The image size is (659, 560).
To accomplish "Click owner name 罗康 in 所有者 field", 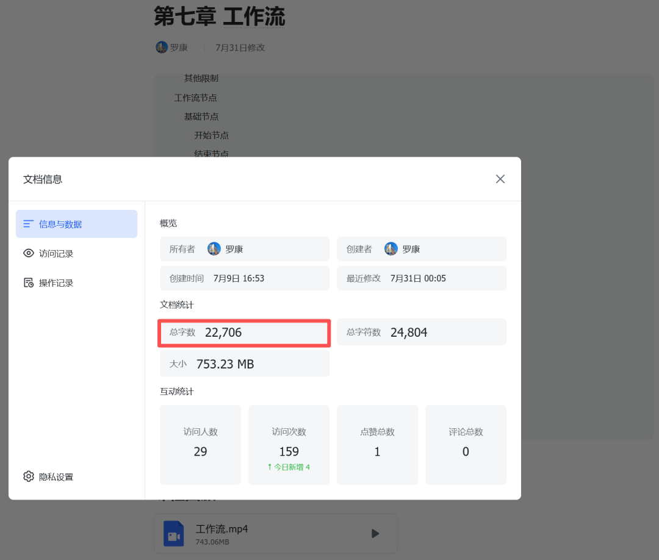I will coord(234,249).
